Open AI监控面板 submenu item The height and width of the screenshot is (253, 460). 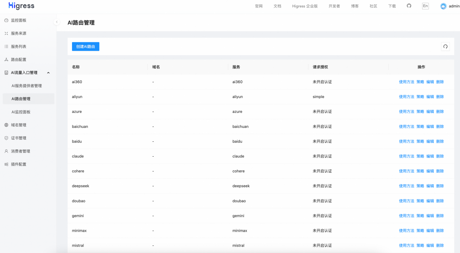[x=21, y=112]
